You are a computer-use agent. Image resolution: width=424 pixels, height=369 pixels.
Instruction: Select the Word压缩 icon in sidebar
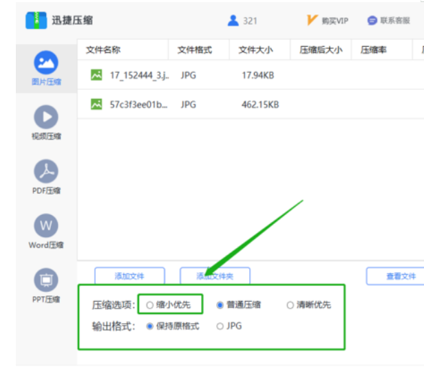(x=46, y=225)
